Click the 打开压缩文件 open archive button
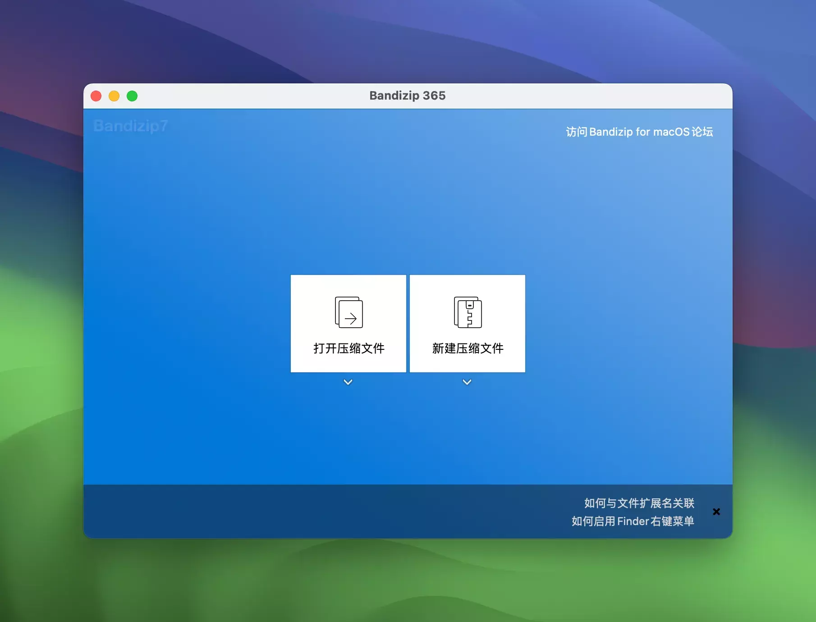This screenshot has width=816, height=622. tap(348, 324)
